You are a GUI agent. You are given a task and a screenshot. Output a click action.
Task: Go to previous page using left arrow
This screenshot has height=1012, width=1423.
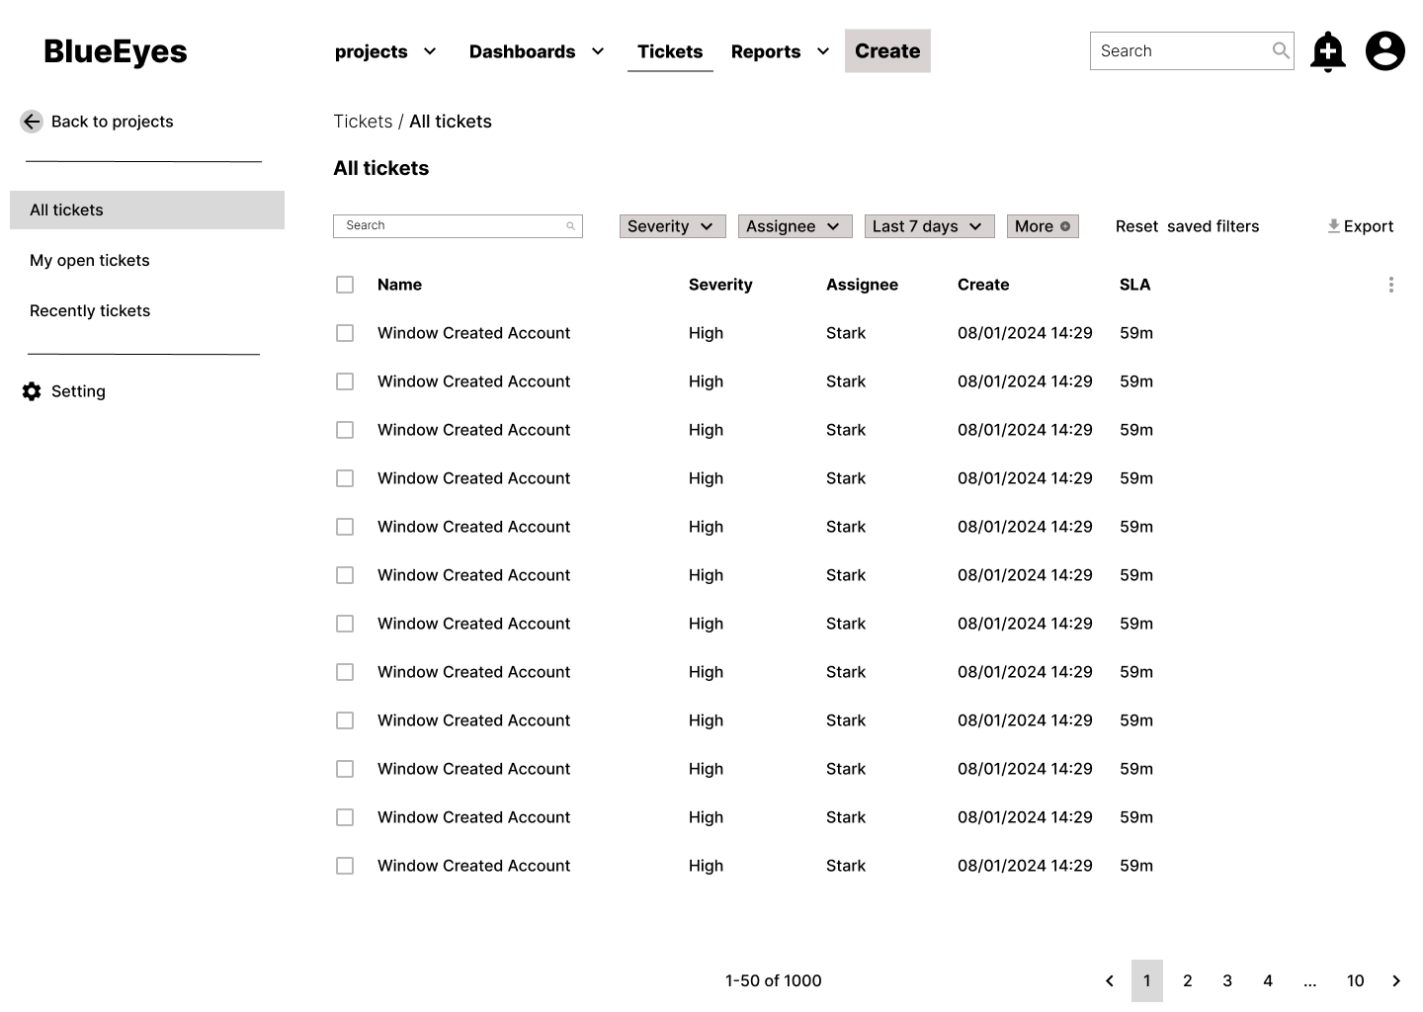pos(1109,980)
